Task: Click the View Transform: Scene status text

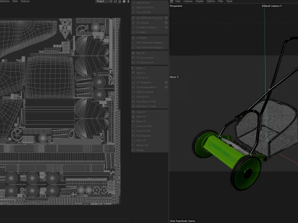Action: 183,221
